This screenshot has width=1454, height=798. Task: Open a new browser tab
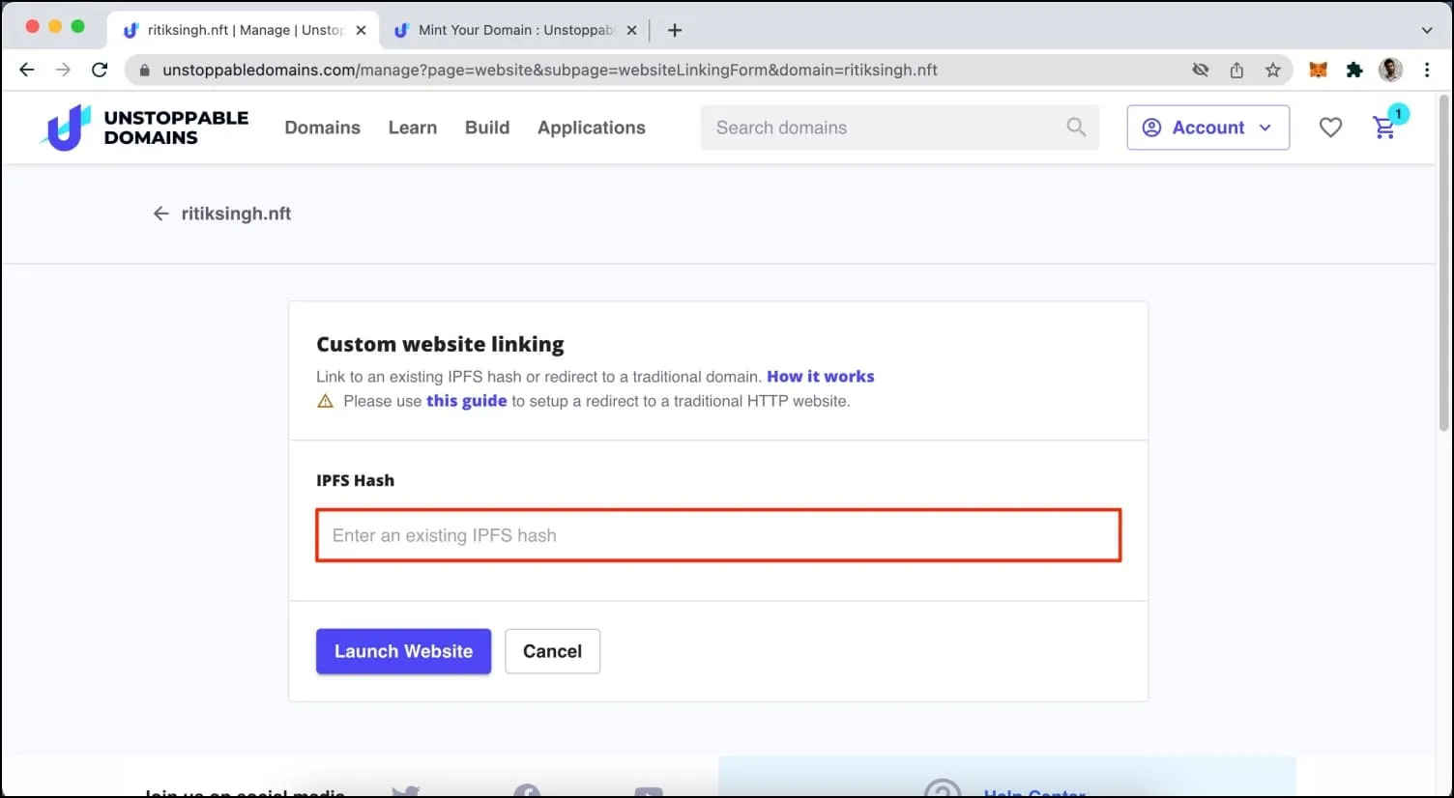tap(675, 30)
